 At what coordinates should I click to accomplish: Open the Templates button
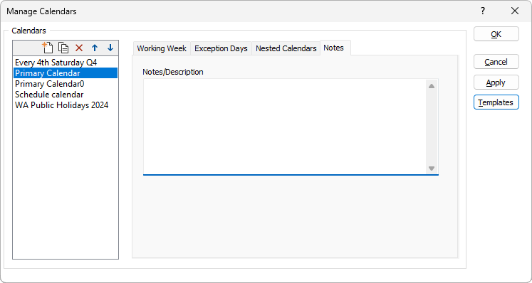(x=496, y=102)
